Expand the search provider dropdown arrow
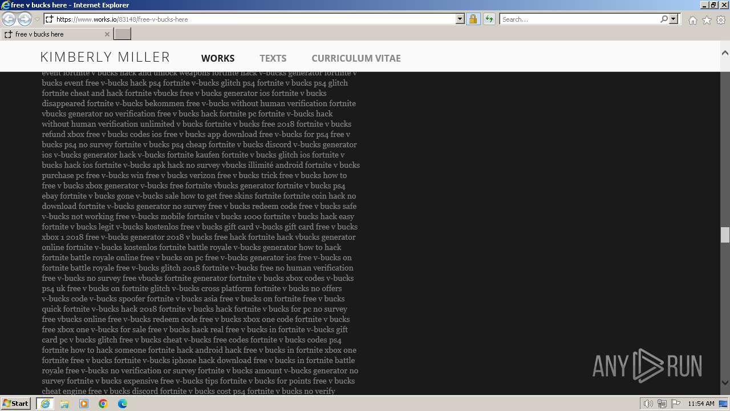Image resolution: width=730 pixels, height=411 pixels. pos(674,19)
